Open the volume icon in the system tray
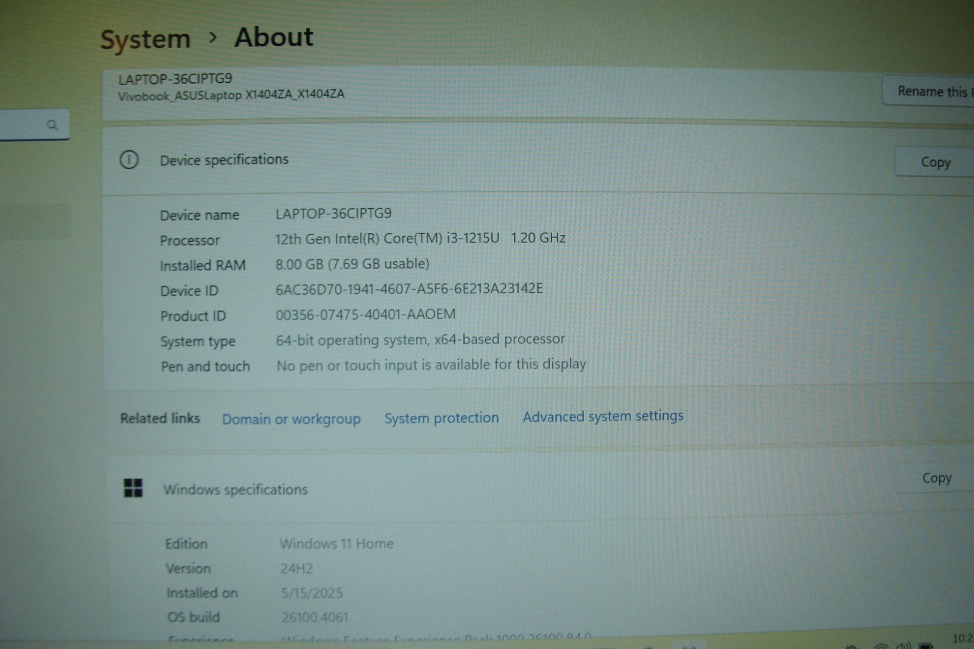974x649 pixels. (903, 645)
